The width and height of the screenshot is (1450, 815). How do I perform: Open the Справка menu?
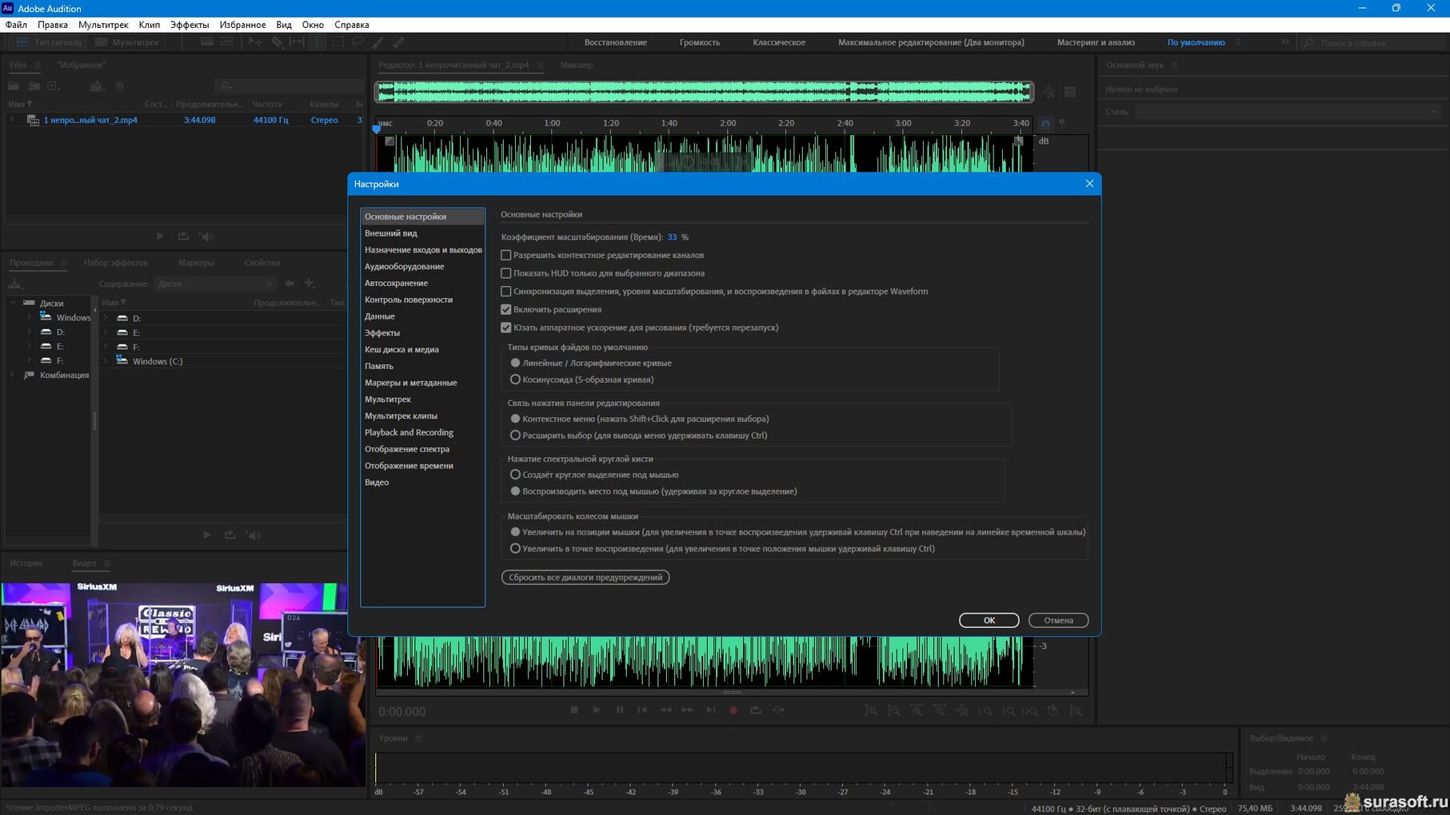(x=352, y=25)
